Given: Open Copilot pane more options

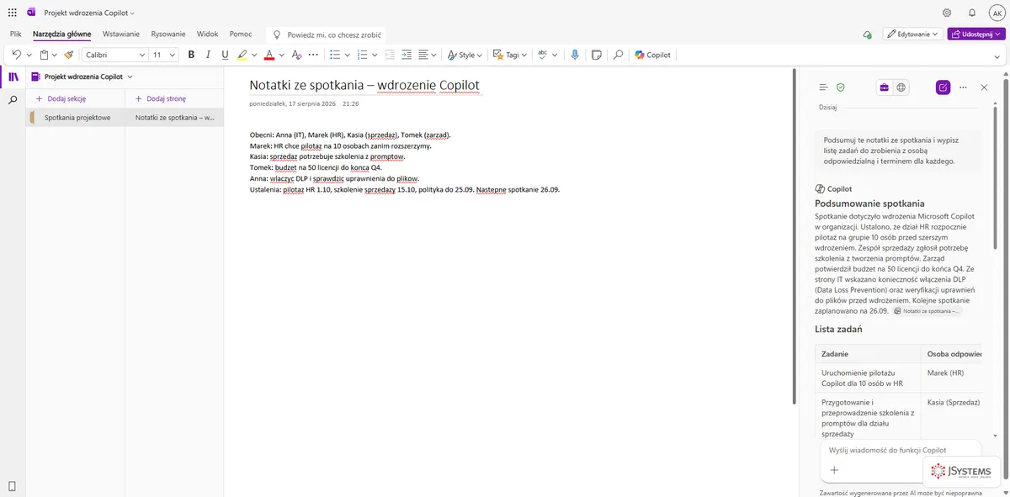Looking at the screenshot, I should (x=963, y=87).
